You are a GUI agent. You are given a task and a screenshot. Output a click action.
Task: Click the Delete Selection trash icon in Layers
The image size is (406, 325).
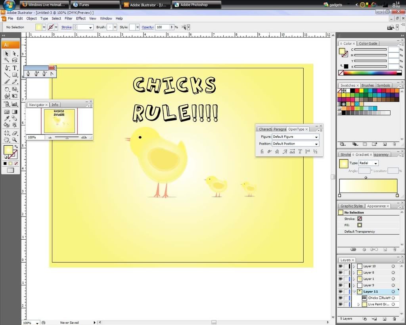click(x=395, y=319)
